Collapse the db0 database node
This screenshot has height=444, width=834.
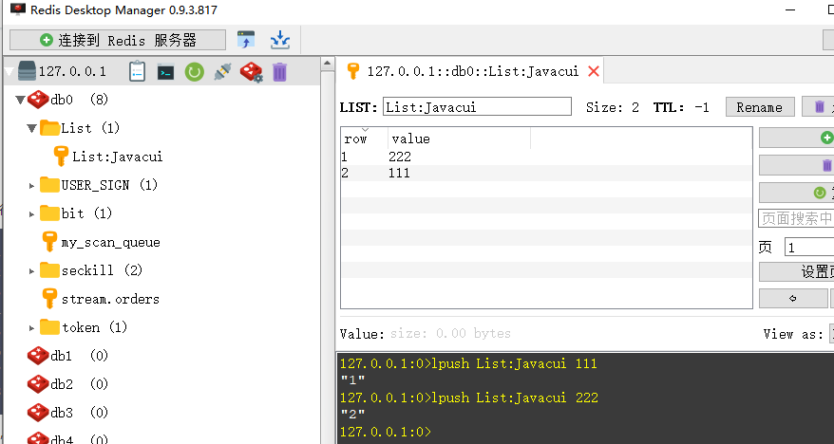click(20, 100)
